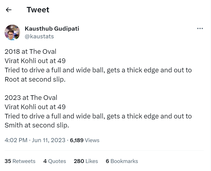Click the "Root at second slip." text
Image resolution: width=211 pixels, height=171 pixels.
tap(35, 79)
